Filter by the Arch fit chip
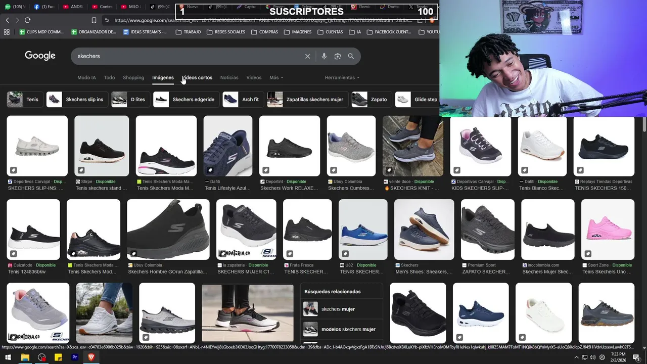This screenshot has width=647, height=364. [243, 100]
